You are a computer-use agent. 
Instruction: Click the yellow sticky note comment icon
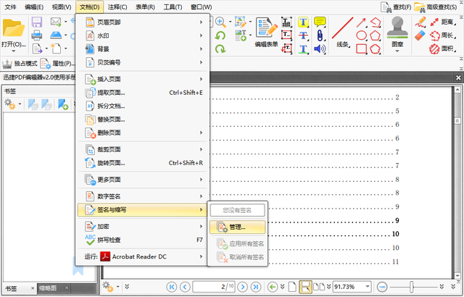(320, 22)
